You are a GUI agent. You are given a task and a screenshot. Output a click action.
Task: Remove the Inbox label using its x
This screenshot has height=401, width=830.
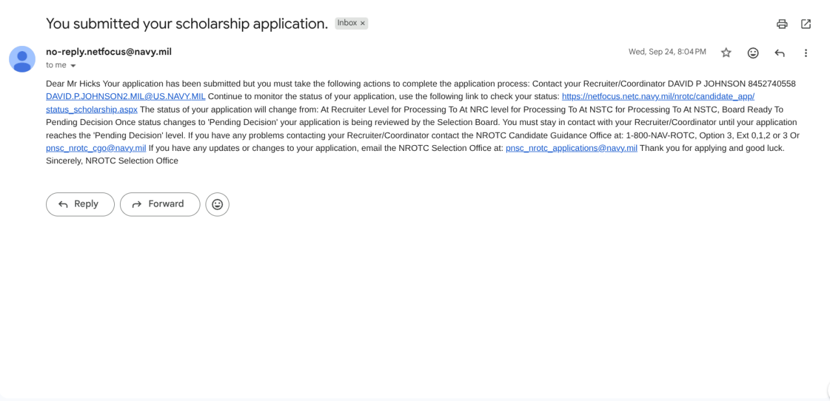(x=363, y=23)
